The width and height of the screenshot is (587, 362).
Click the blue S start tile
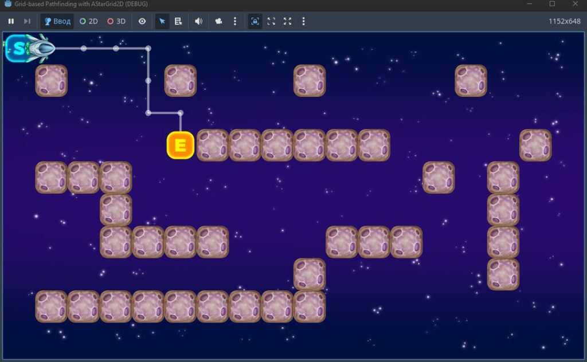coord(17,48)
